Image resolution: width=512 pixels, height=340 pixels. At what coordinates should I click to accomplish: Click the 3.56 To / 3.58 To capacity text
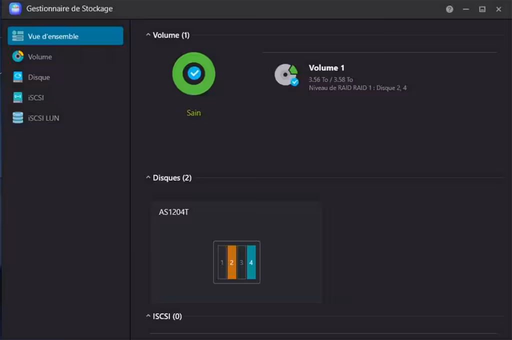pos(331,79)
